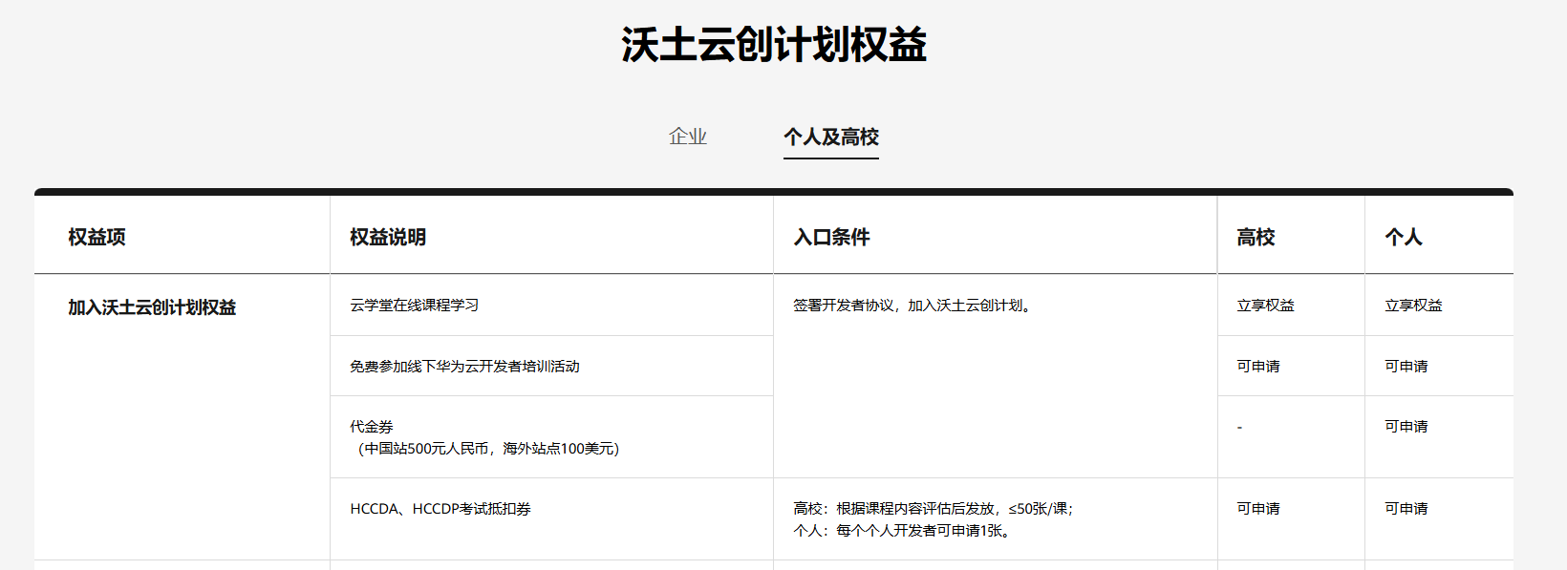Click 高校 可申请 for 考试抵扣券 row
Viewport: 1567px width, 570px height.
click(1258, 509)
